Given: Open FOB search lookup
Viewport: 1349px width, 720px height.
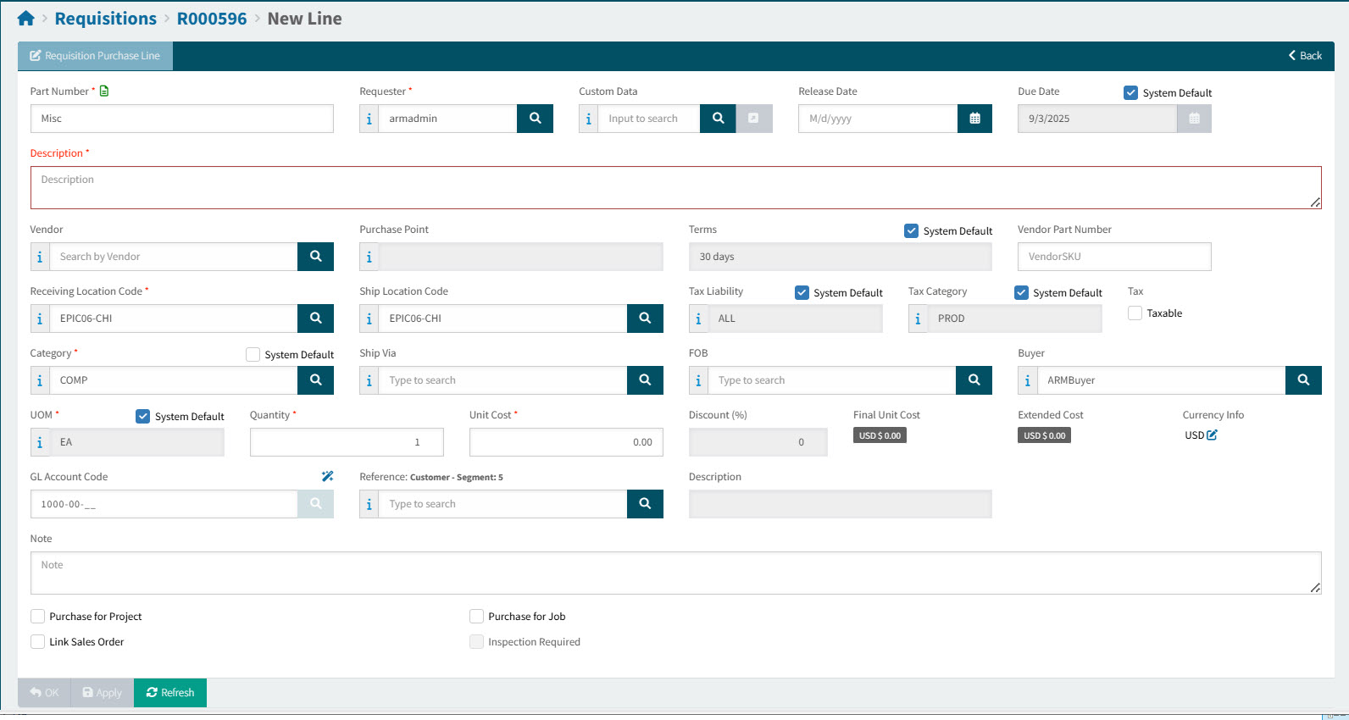Looking at the screenshot, I should point(974,380).
